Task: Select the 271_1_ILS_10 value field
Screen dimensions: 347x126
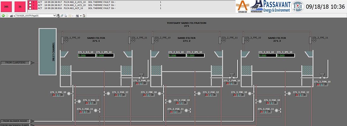Action: coord(86,56)
